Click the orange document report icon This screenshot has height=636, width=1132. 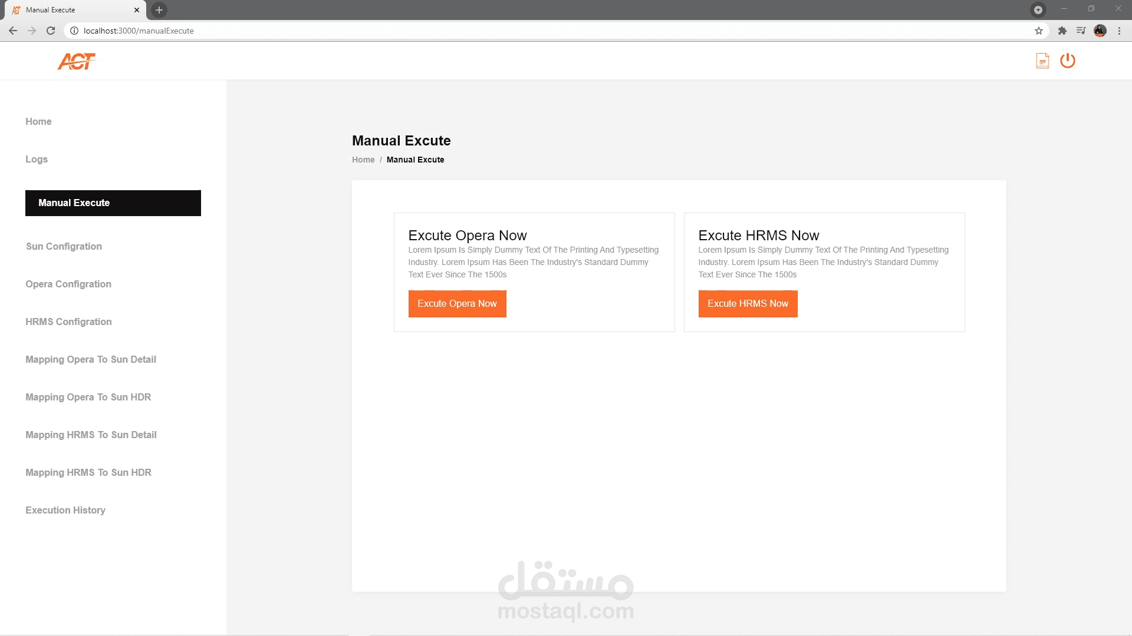click(x=1042, y=61)
